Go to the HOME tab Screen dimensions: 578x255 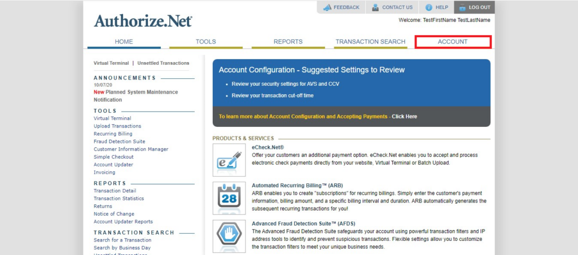(x=124, y=42)
